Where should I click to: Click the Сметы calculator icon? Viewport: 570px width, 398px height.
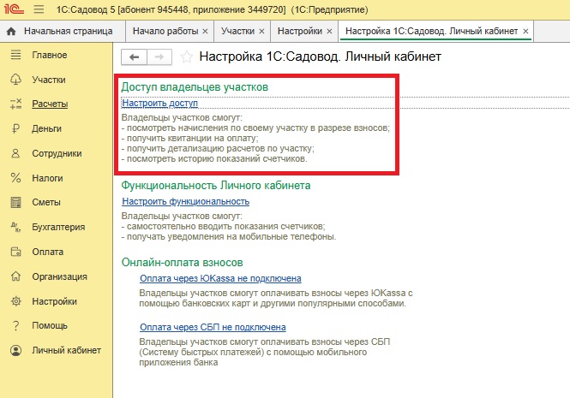[15, 202]
